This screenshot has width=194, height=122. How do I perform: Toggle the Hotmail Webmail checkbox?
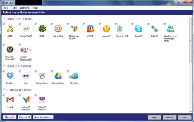[20, 95]
